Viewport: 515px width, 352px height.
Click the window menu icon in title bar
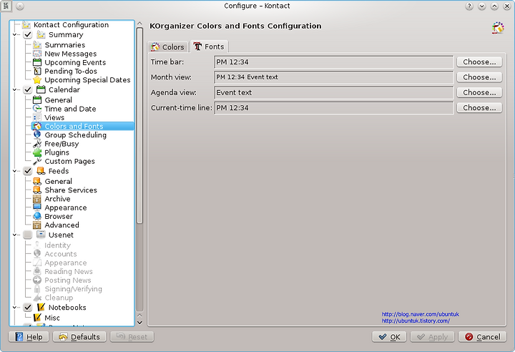[x=6, y=6]
